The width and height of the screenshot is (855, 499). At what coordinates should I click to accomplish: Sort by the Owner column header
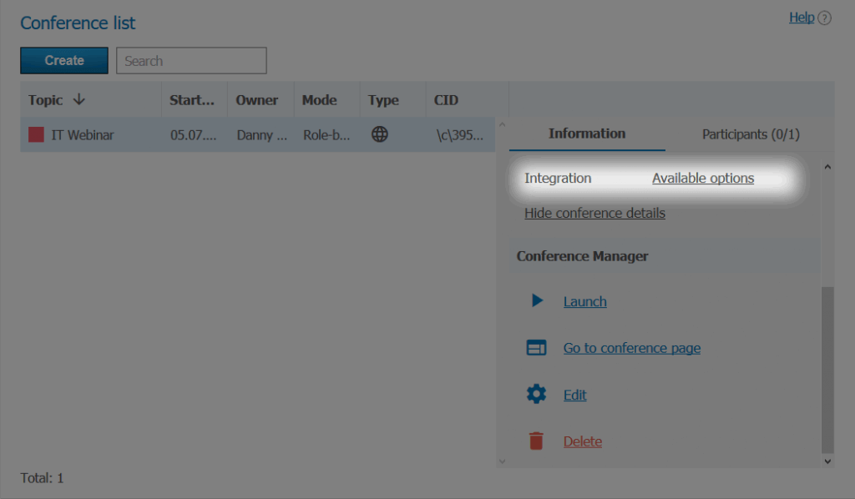point(256,100)
